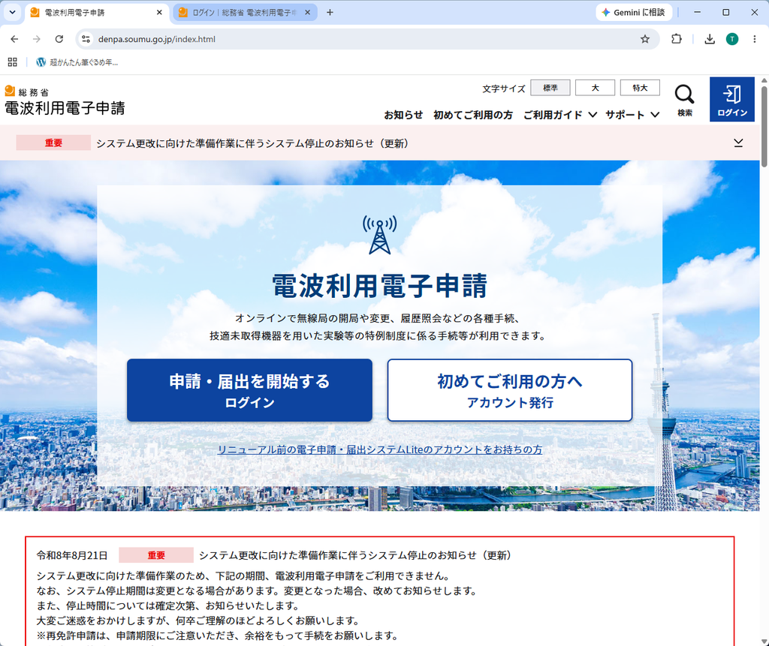
Task: Set text size to 標準
Action: click(x=550, y=88)
